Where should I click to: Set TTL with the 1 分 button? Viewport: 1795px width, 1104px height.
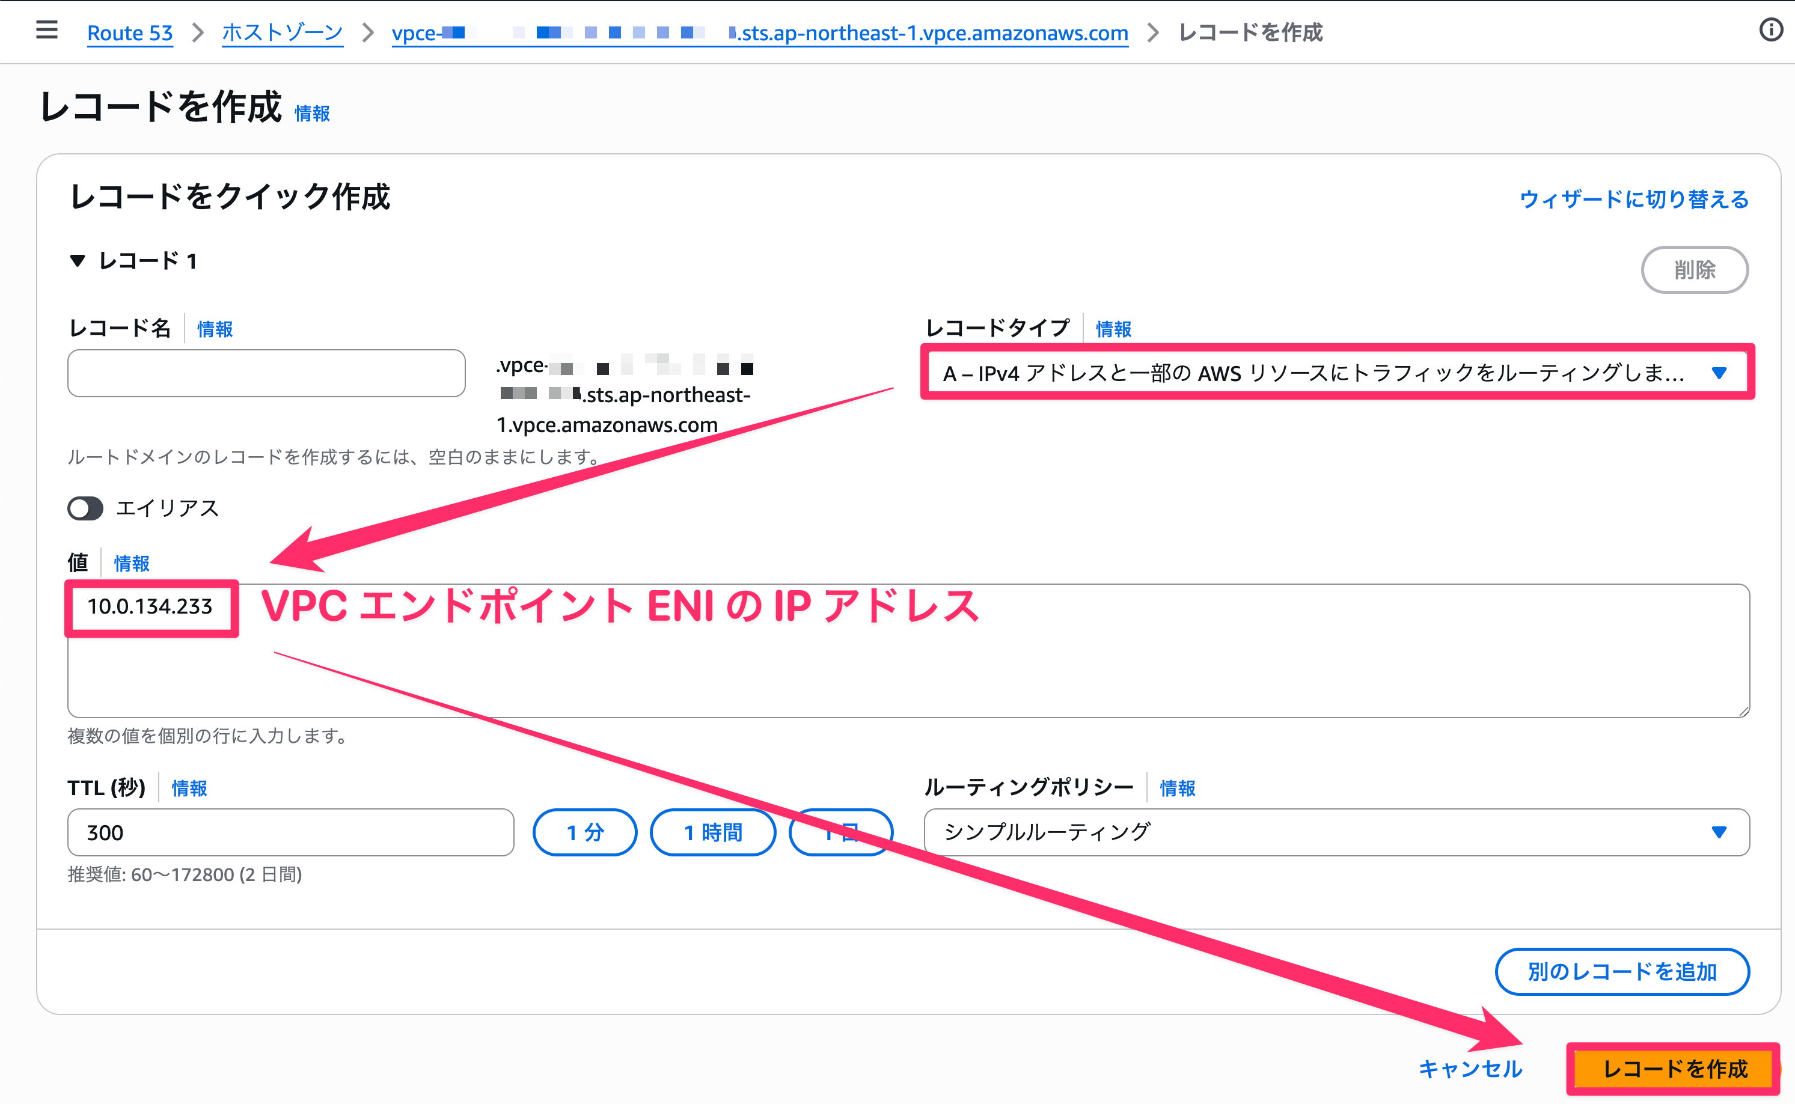[x=585, y=832]
